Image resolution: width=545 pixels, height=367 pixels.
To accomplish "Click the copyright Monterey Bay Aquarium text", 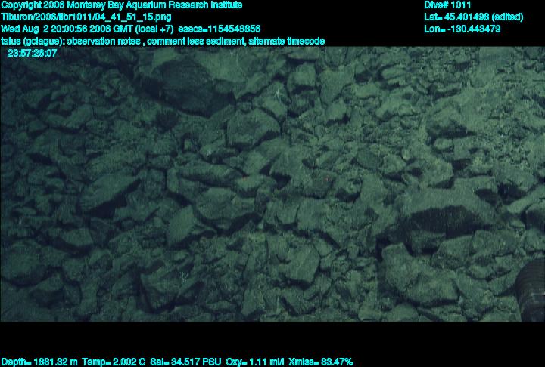I will coord(121,5).
